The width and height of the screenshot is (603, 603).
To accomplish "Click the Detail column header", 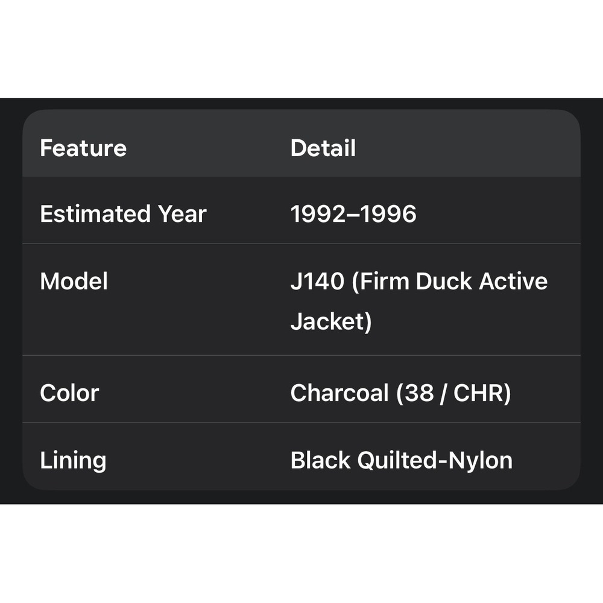I will coord(323,148).
